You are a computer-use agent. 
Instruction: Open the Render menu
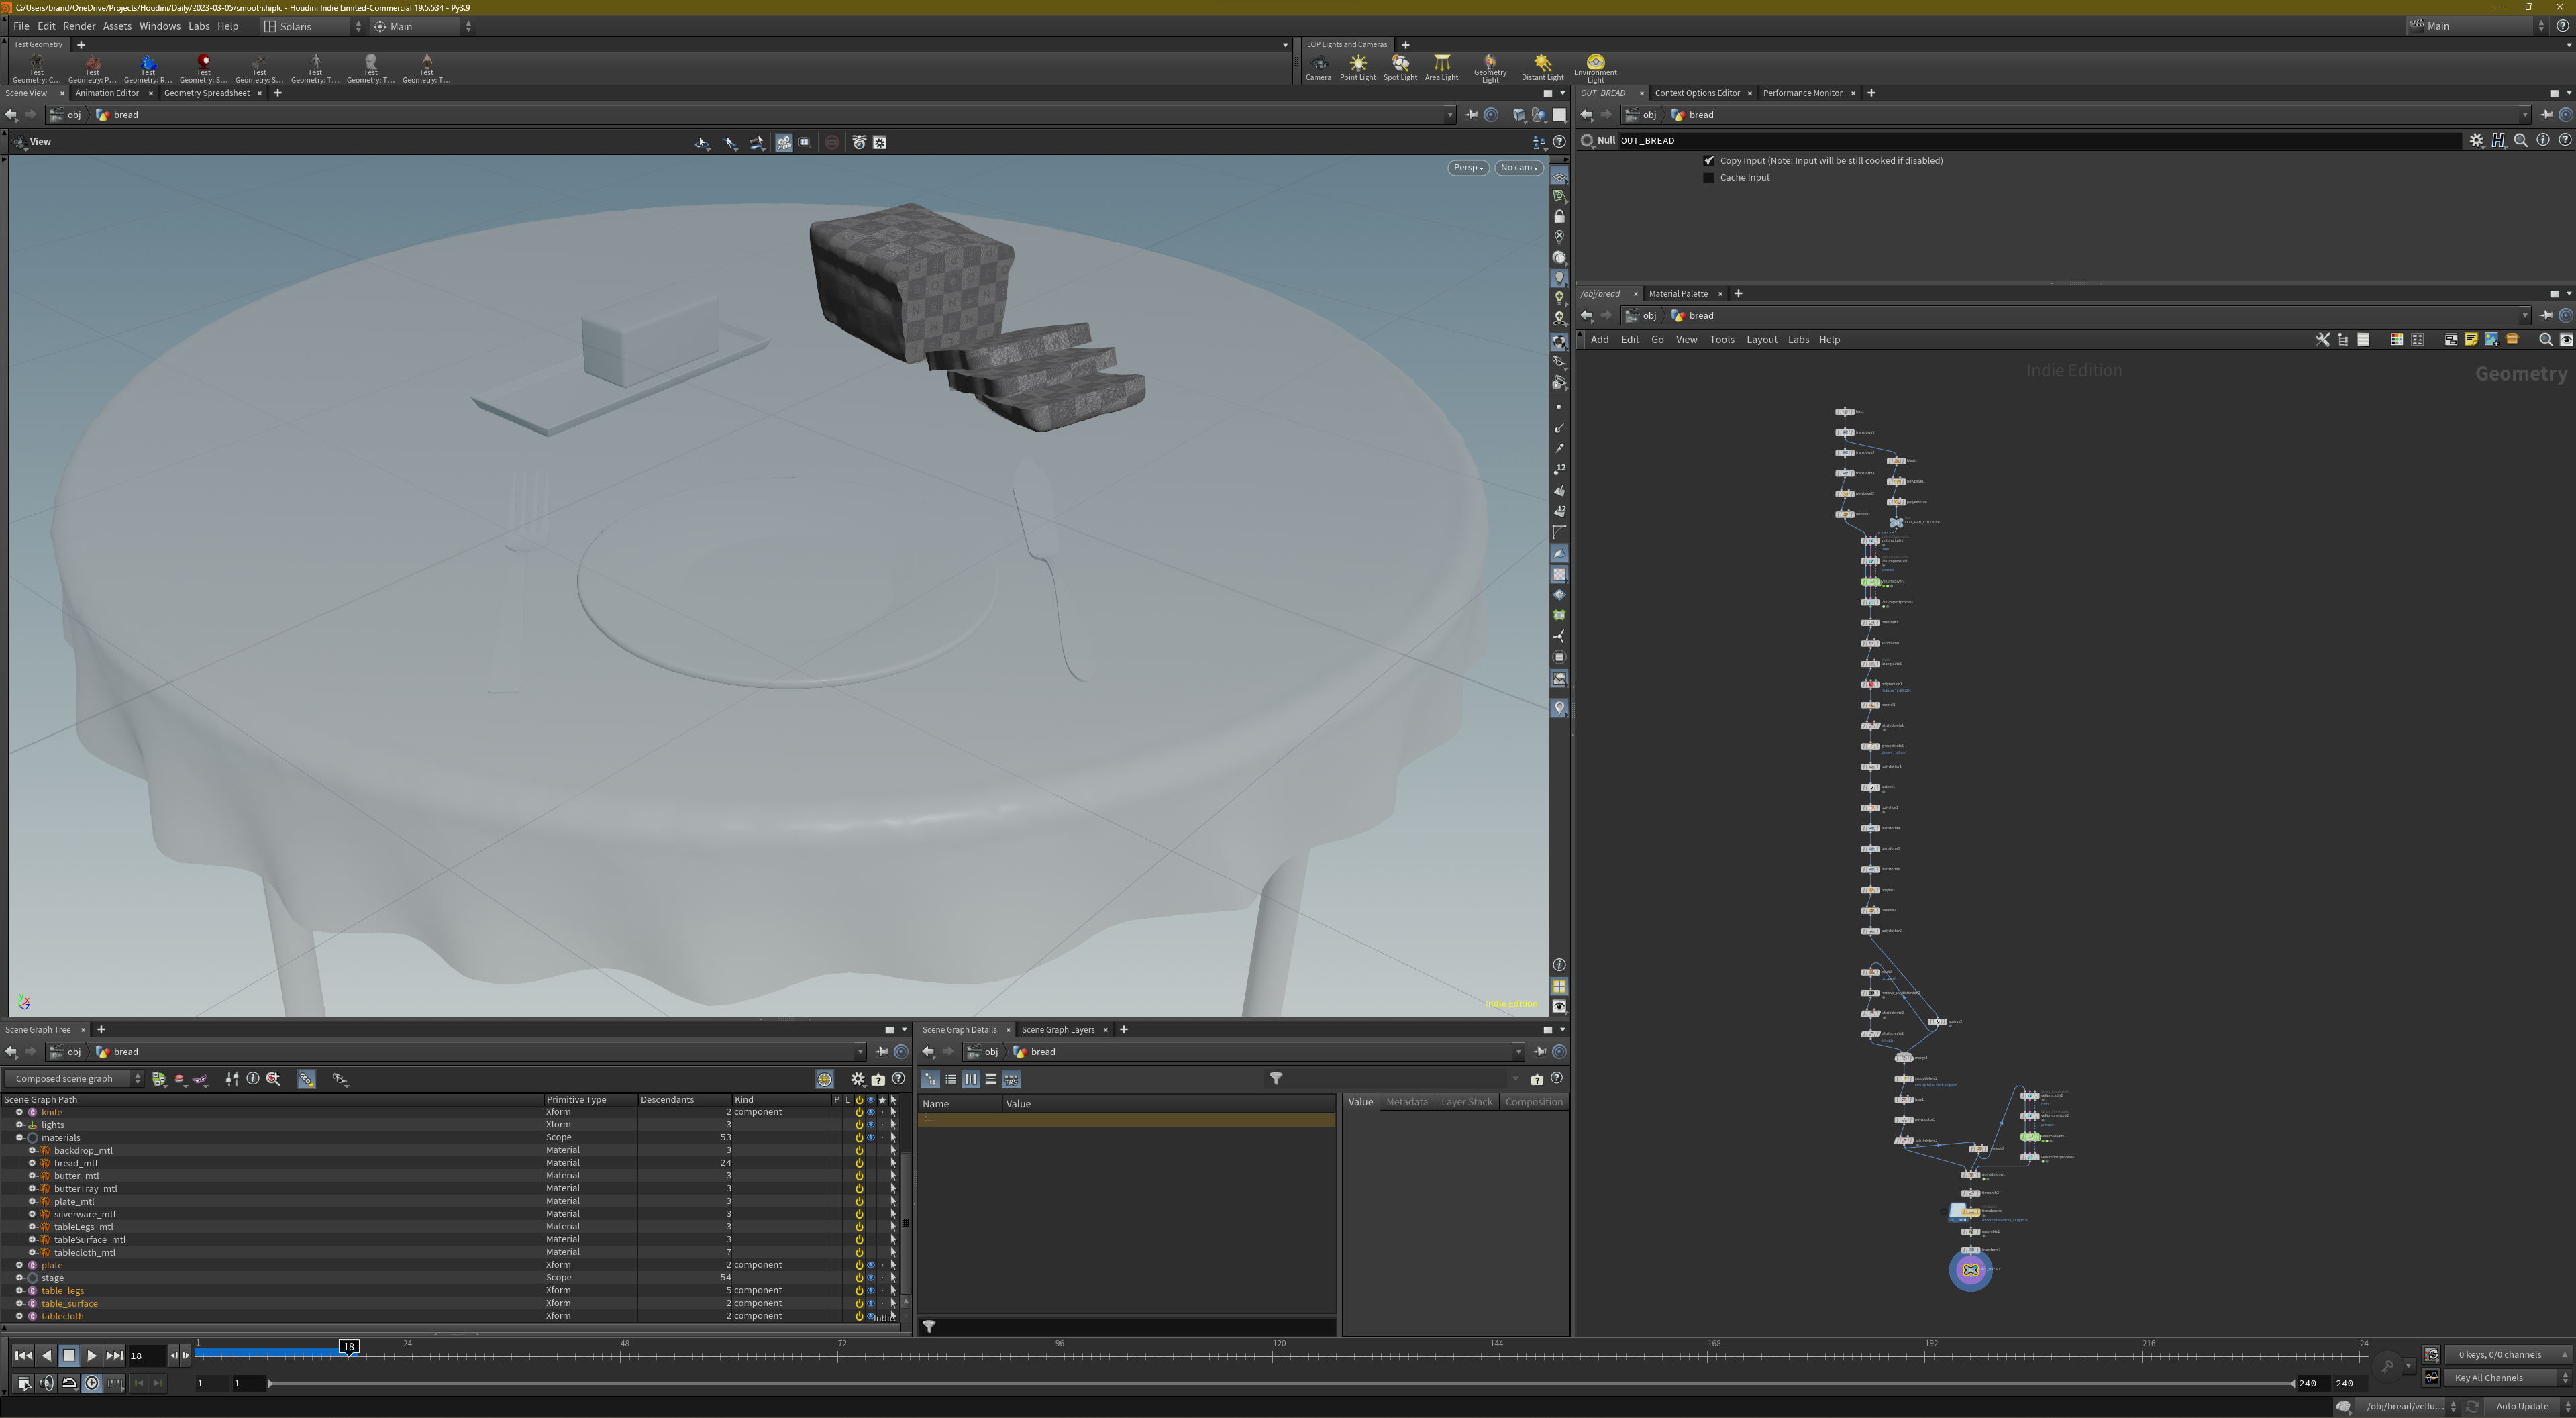click(79, 27)
